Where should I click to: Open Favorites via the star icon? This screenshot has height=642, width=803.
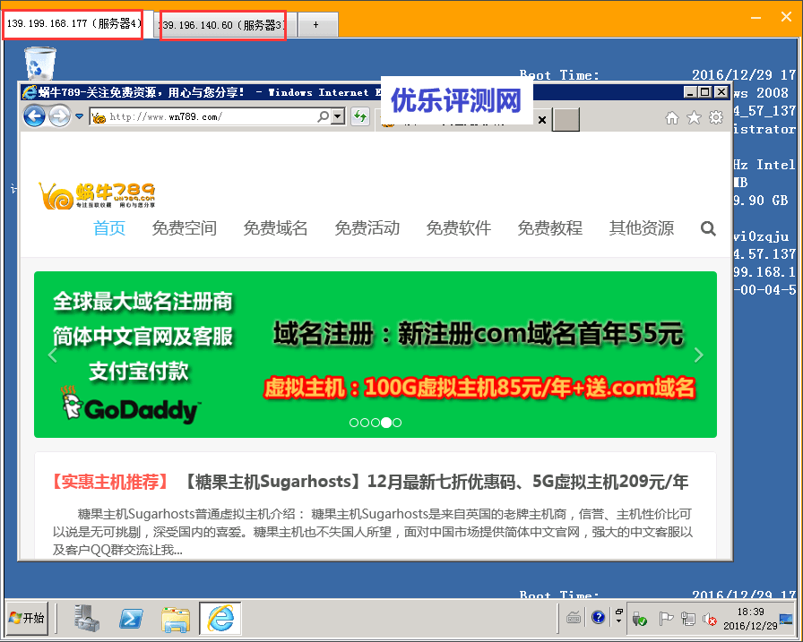694,117
